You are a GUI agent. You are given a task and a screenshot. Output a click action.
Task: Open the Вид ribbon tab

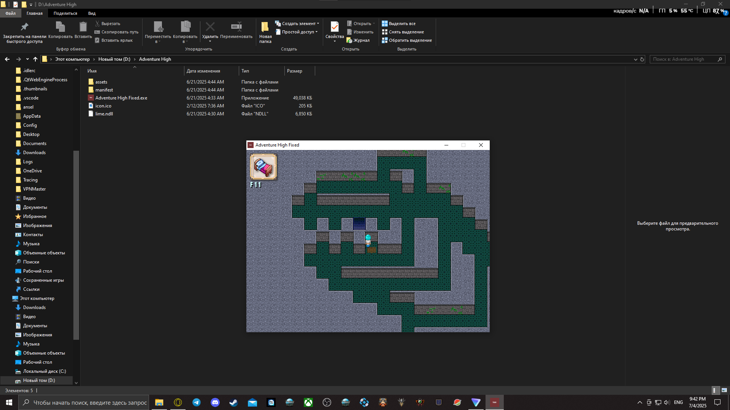[92, 13]
